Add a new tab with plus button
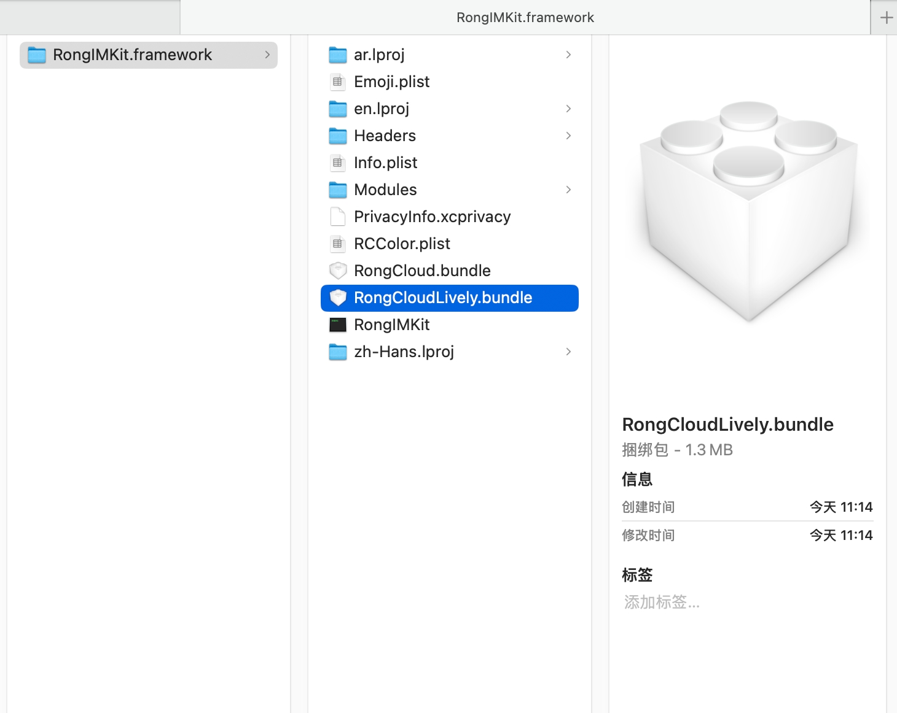The width and height of the screenshot is (897, 713). pyautogui.click(x=886, y=18)
